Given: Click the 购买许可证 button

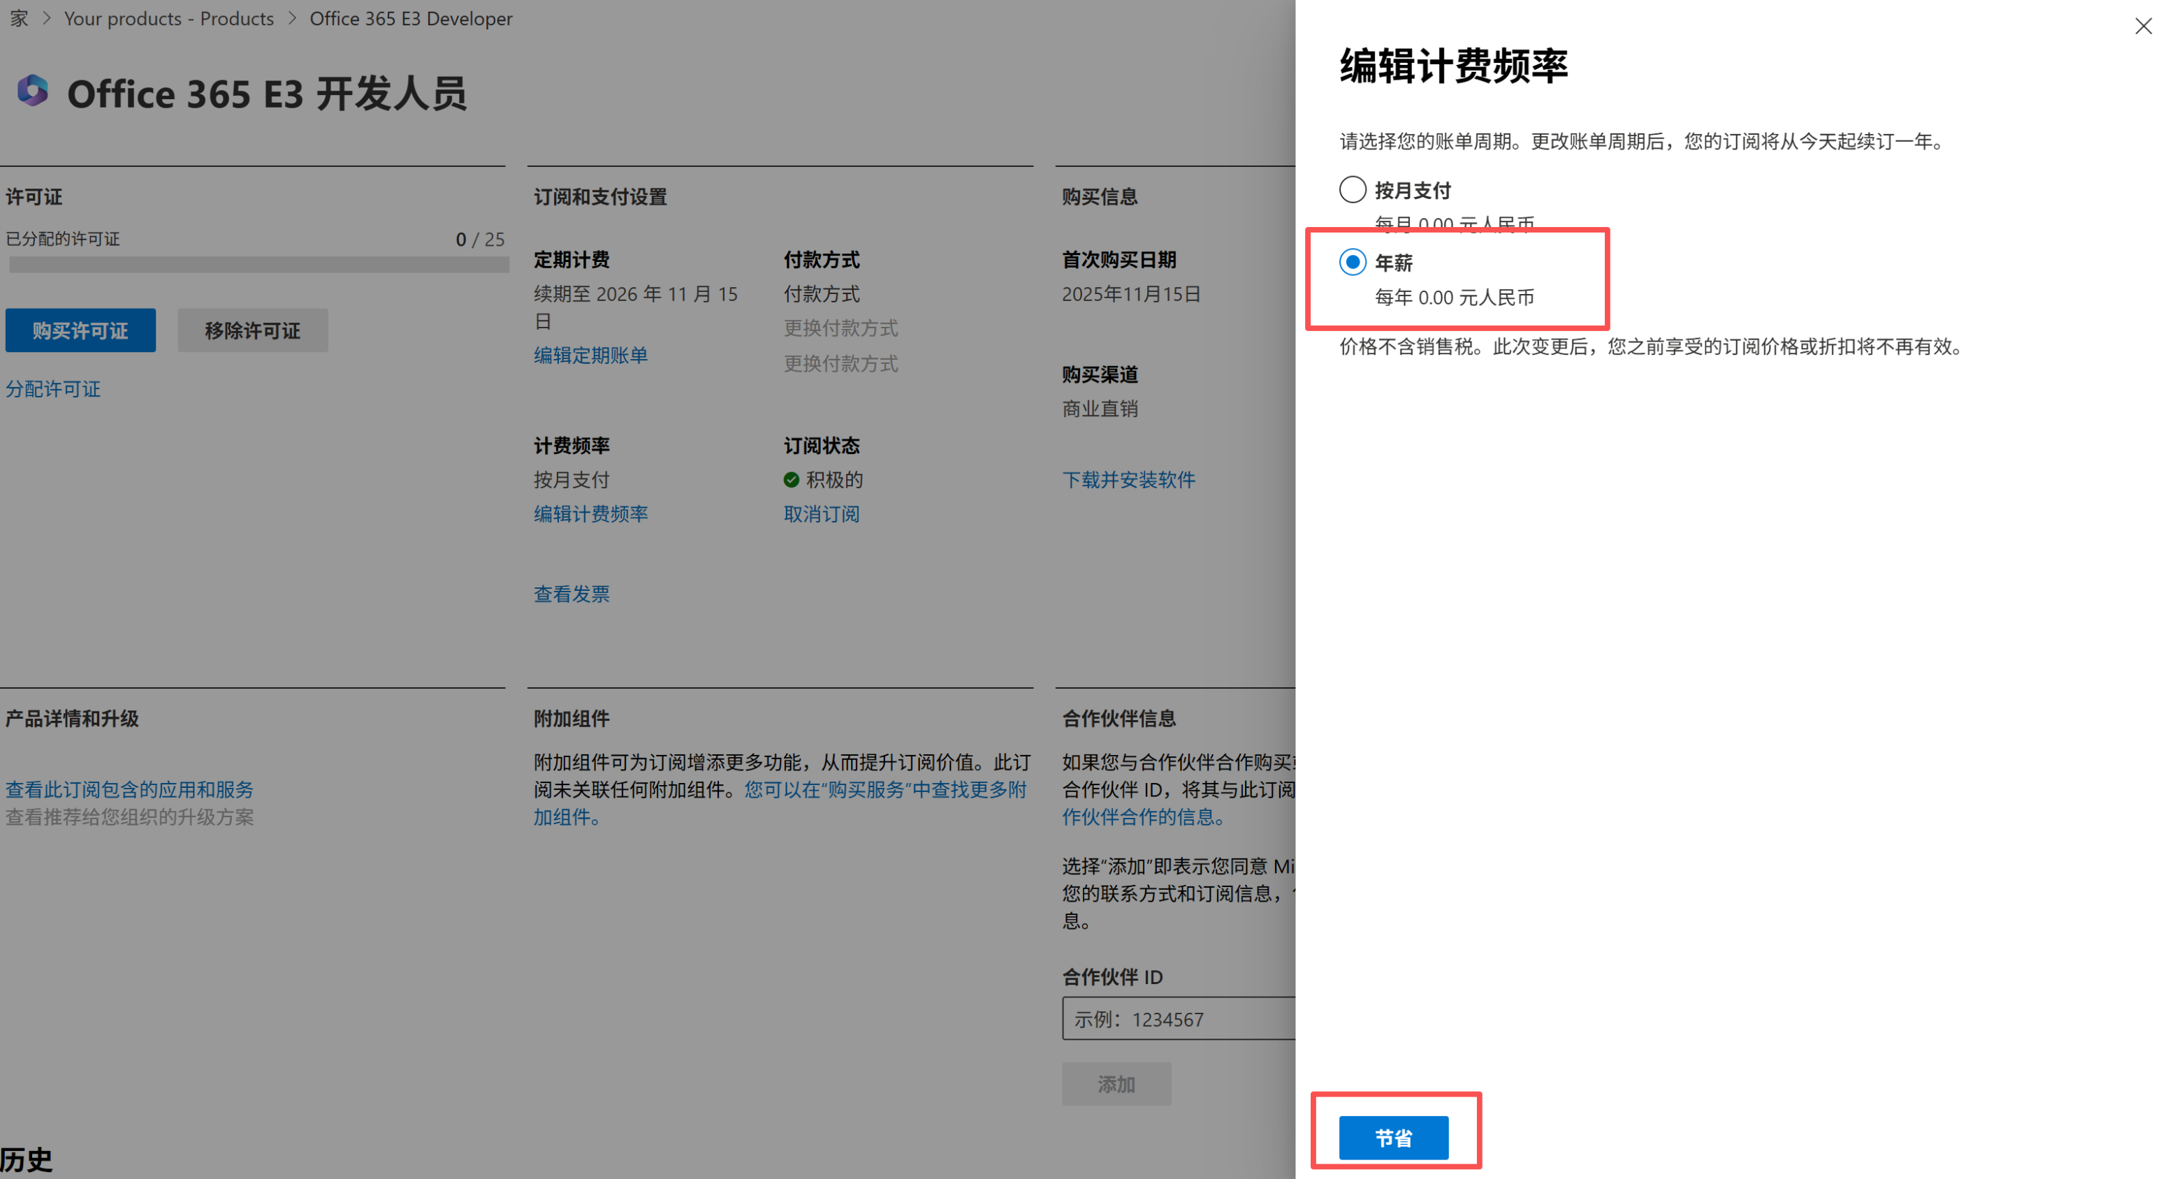Looking at the screenshot, I should coord(80,330).
